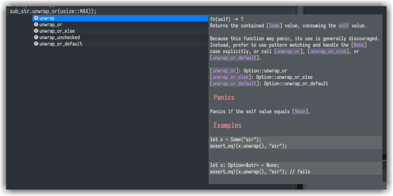Screen dimensions: 393x196
Task: Select unwrap_unchecked in the autocomplete list
Action: click(60, 37)
